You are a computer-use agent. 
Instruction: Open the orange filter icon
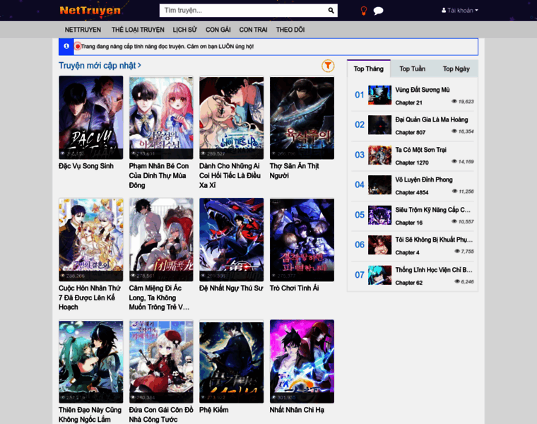point(328,66)
